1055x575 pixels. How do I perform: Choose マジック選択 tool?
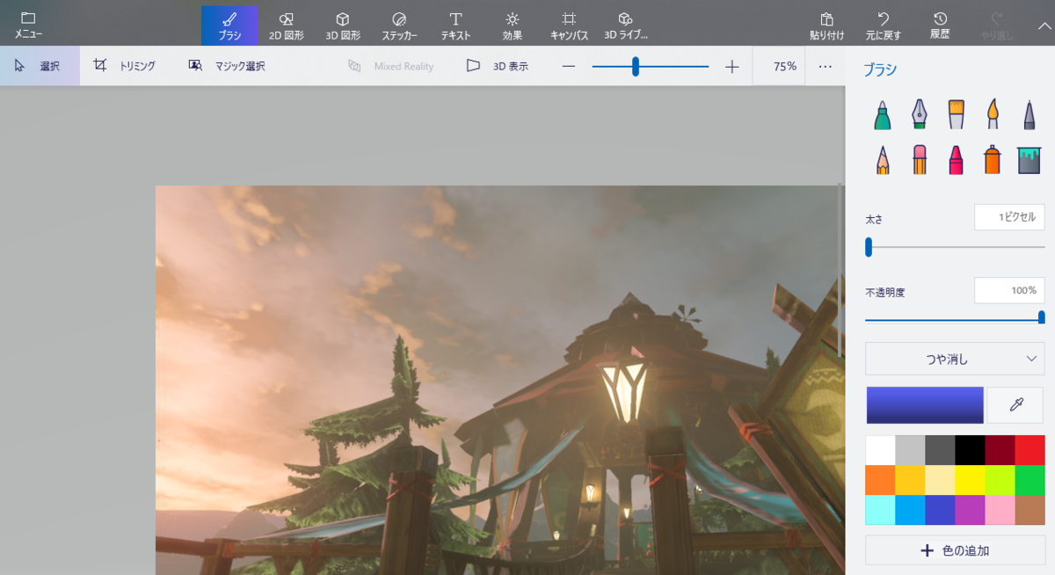(227, 66)
